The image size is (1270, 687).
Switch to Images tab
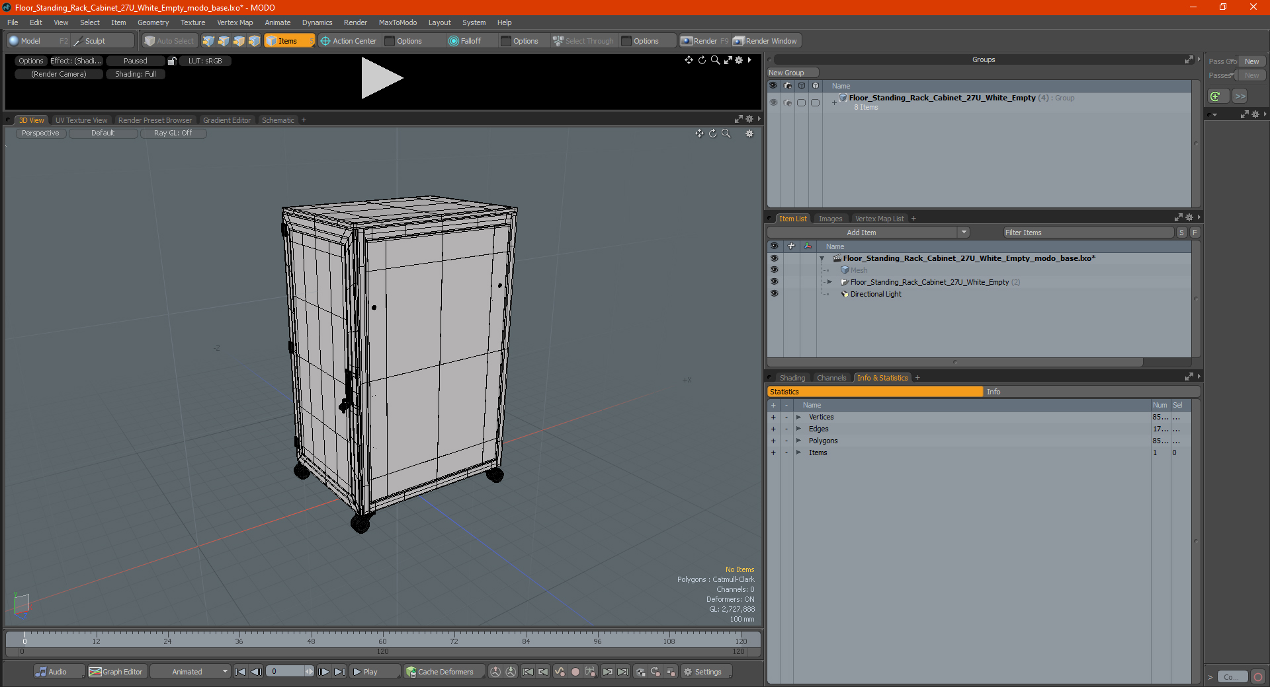[830, 219]
